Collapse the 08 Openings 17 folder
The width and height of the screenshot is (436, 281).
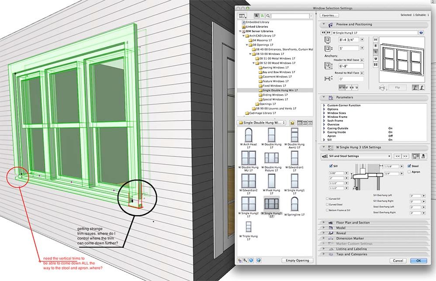(x=247, y=45)
